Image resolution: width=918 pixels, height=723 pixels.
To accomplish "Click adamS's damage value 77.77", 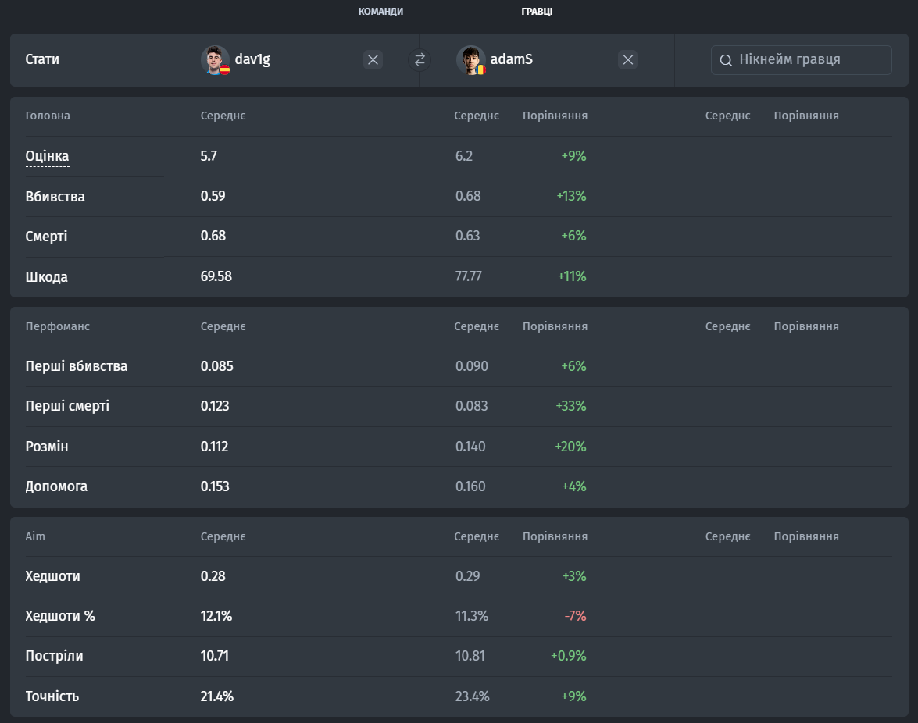I will click(x=468, y=276).
